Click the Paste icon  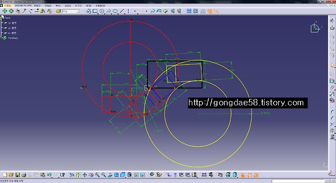(x=42, y=175)
